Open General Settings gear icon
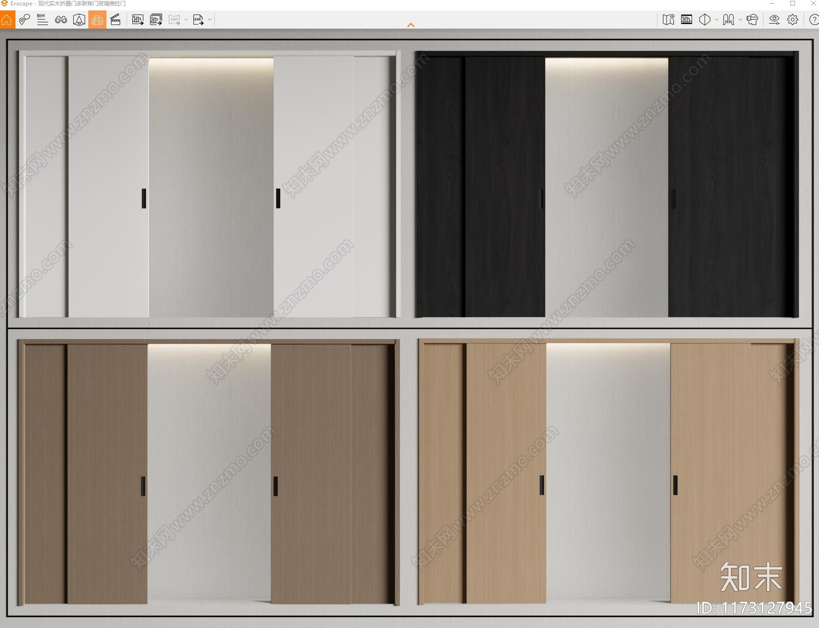 tap(792, 20)
